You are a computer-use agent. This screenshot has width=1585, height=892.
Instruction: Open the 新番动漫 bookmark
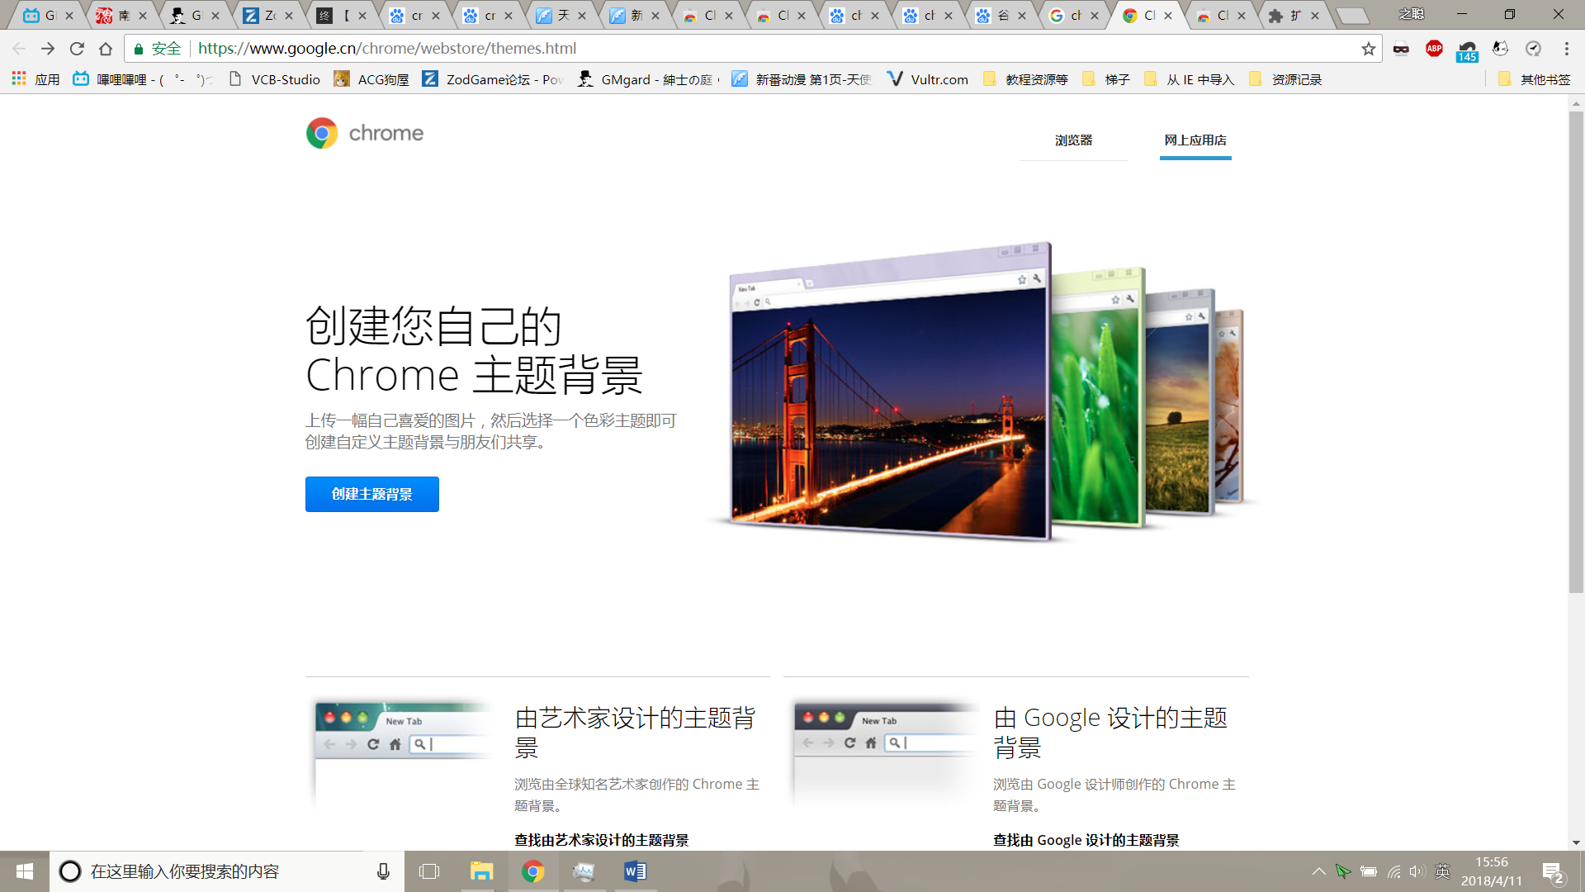pos(802,79)
